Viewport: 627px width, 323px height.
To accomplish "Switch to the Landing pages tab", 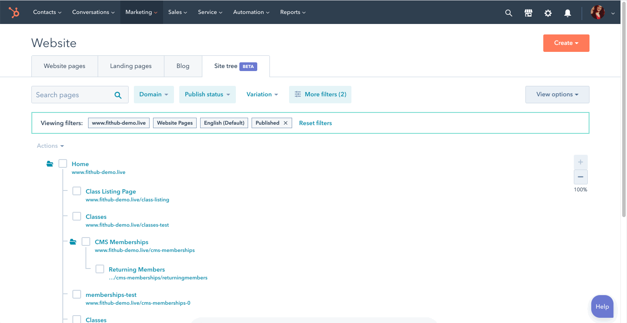I will click(131, 66).
